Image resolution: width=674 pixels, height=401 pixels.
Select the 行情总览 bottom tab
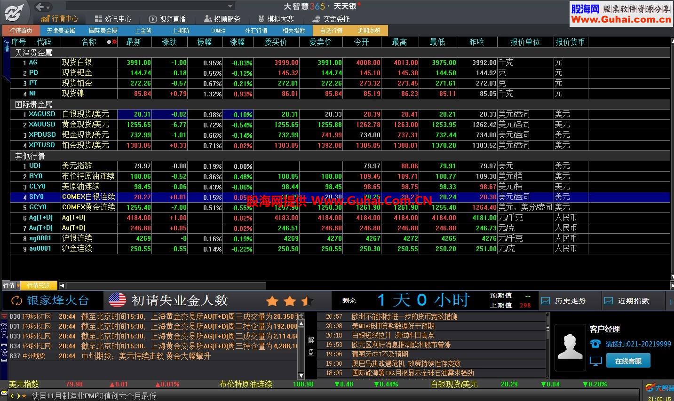(x=39, y=285)
